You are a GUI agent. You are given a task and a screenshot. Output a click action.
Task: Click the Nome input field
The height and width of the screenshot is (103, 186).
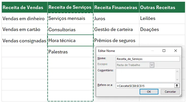pyautogui.click(x=148, y=59)
